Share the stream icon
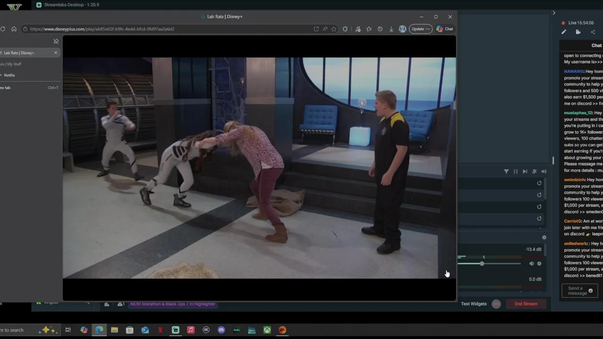The image size is (603, 339). point(593,32)
